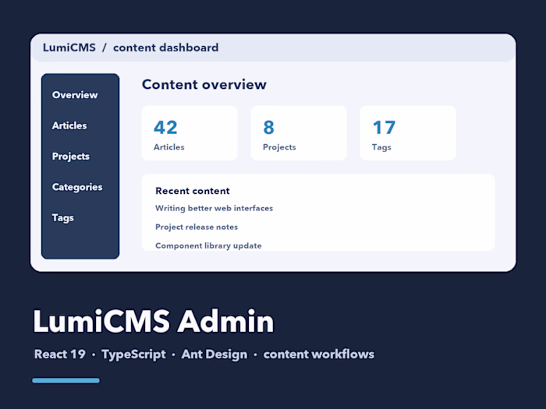The image size is (546, 409).
Task: Open 'Component library update' entry
Action: pos(208,245)
